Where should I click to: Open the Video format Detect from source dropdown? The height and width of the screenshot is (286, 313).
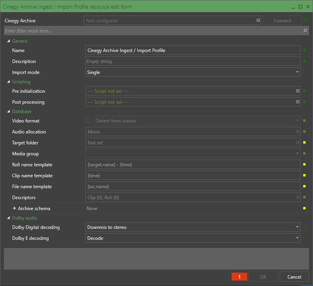pyautogui.click(x=197, y=121)
